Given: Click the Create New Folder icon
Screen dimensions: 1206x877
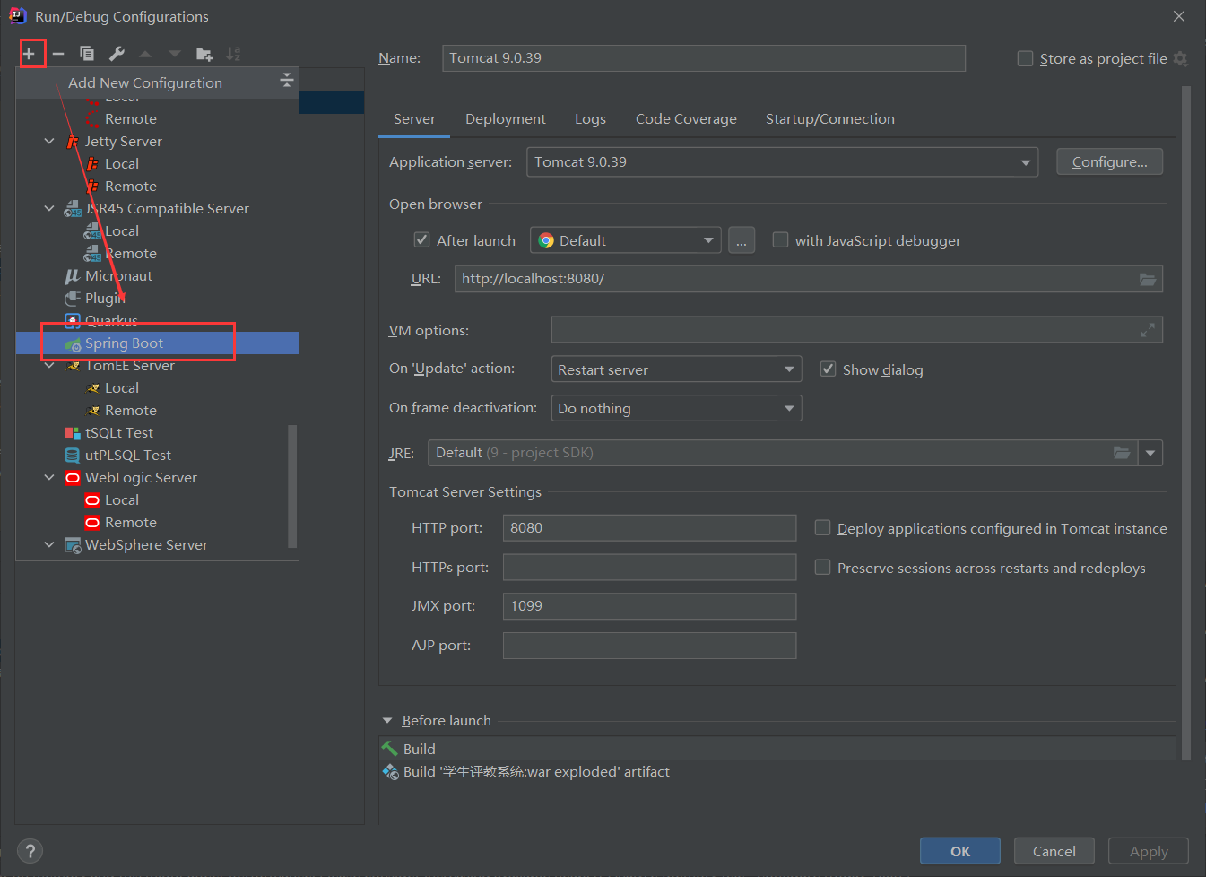Looking at the screenshot, I should coord(204,54).
